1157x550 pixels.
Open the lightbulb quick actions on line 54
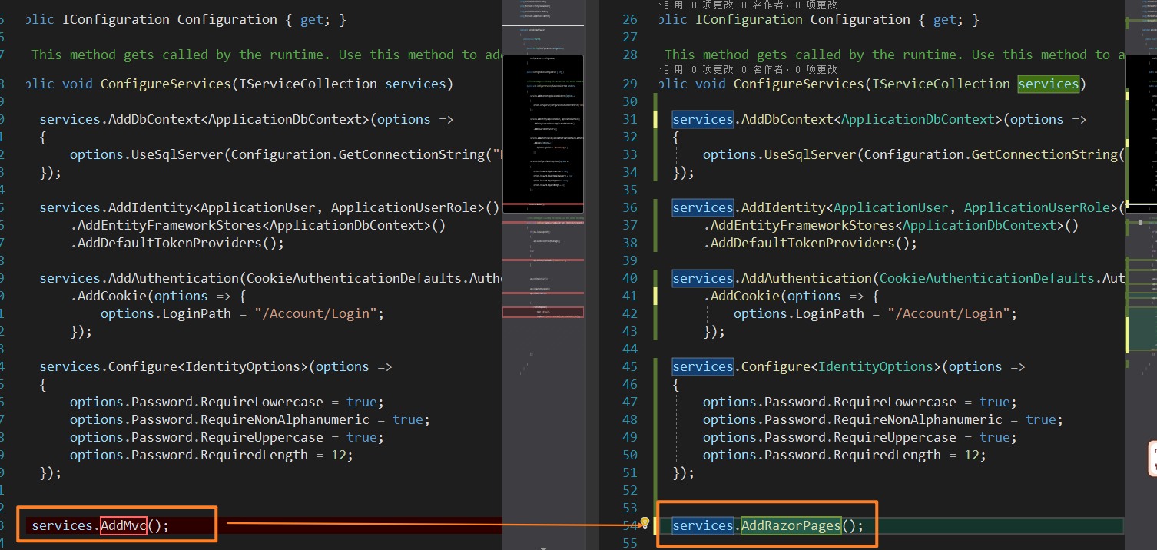tap(645, 523)
